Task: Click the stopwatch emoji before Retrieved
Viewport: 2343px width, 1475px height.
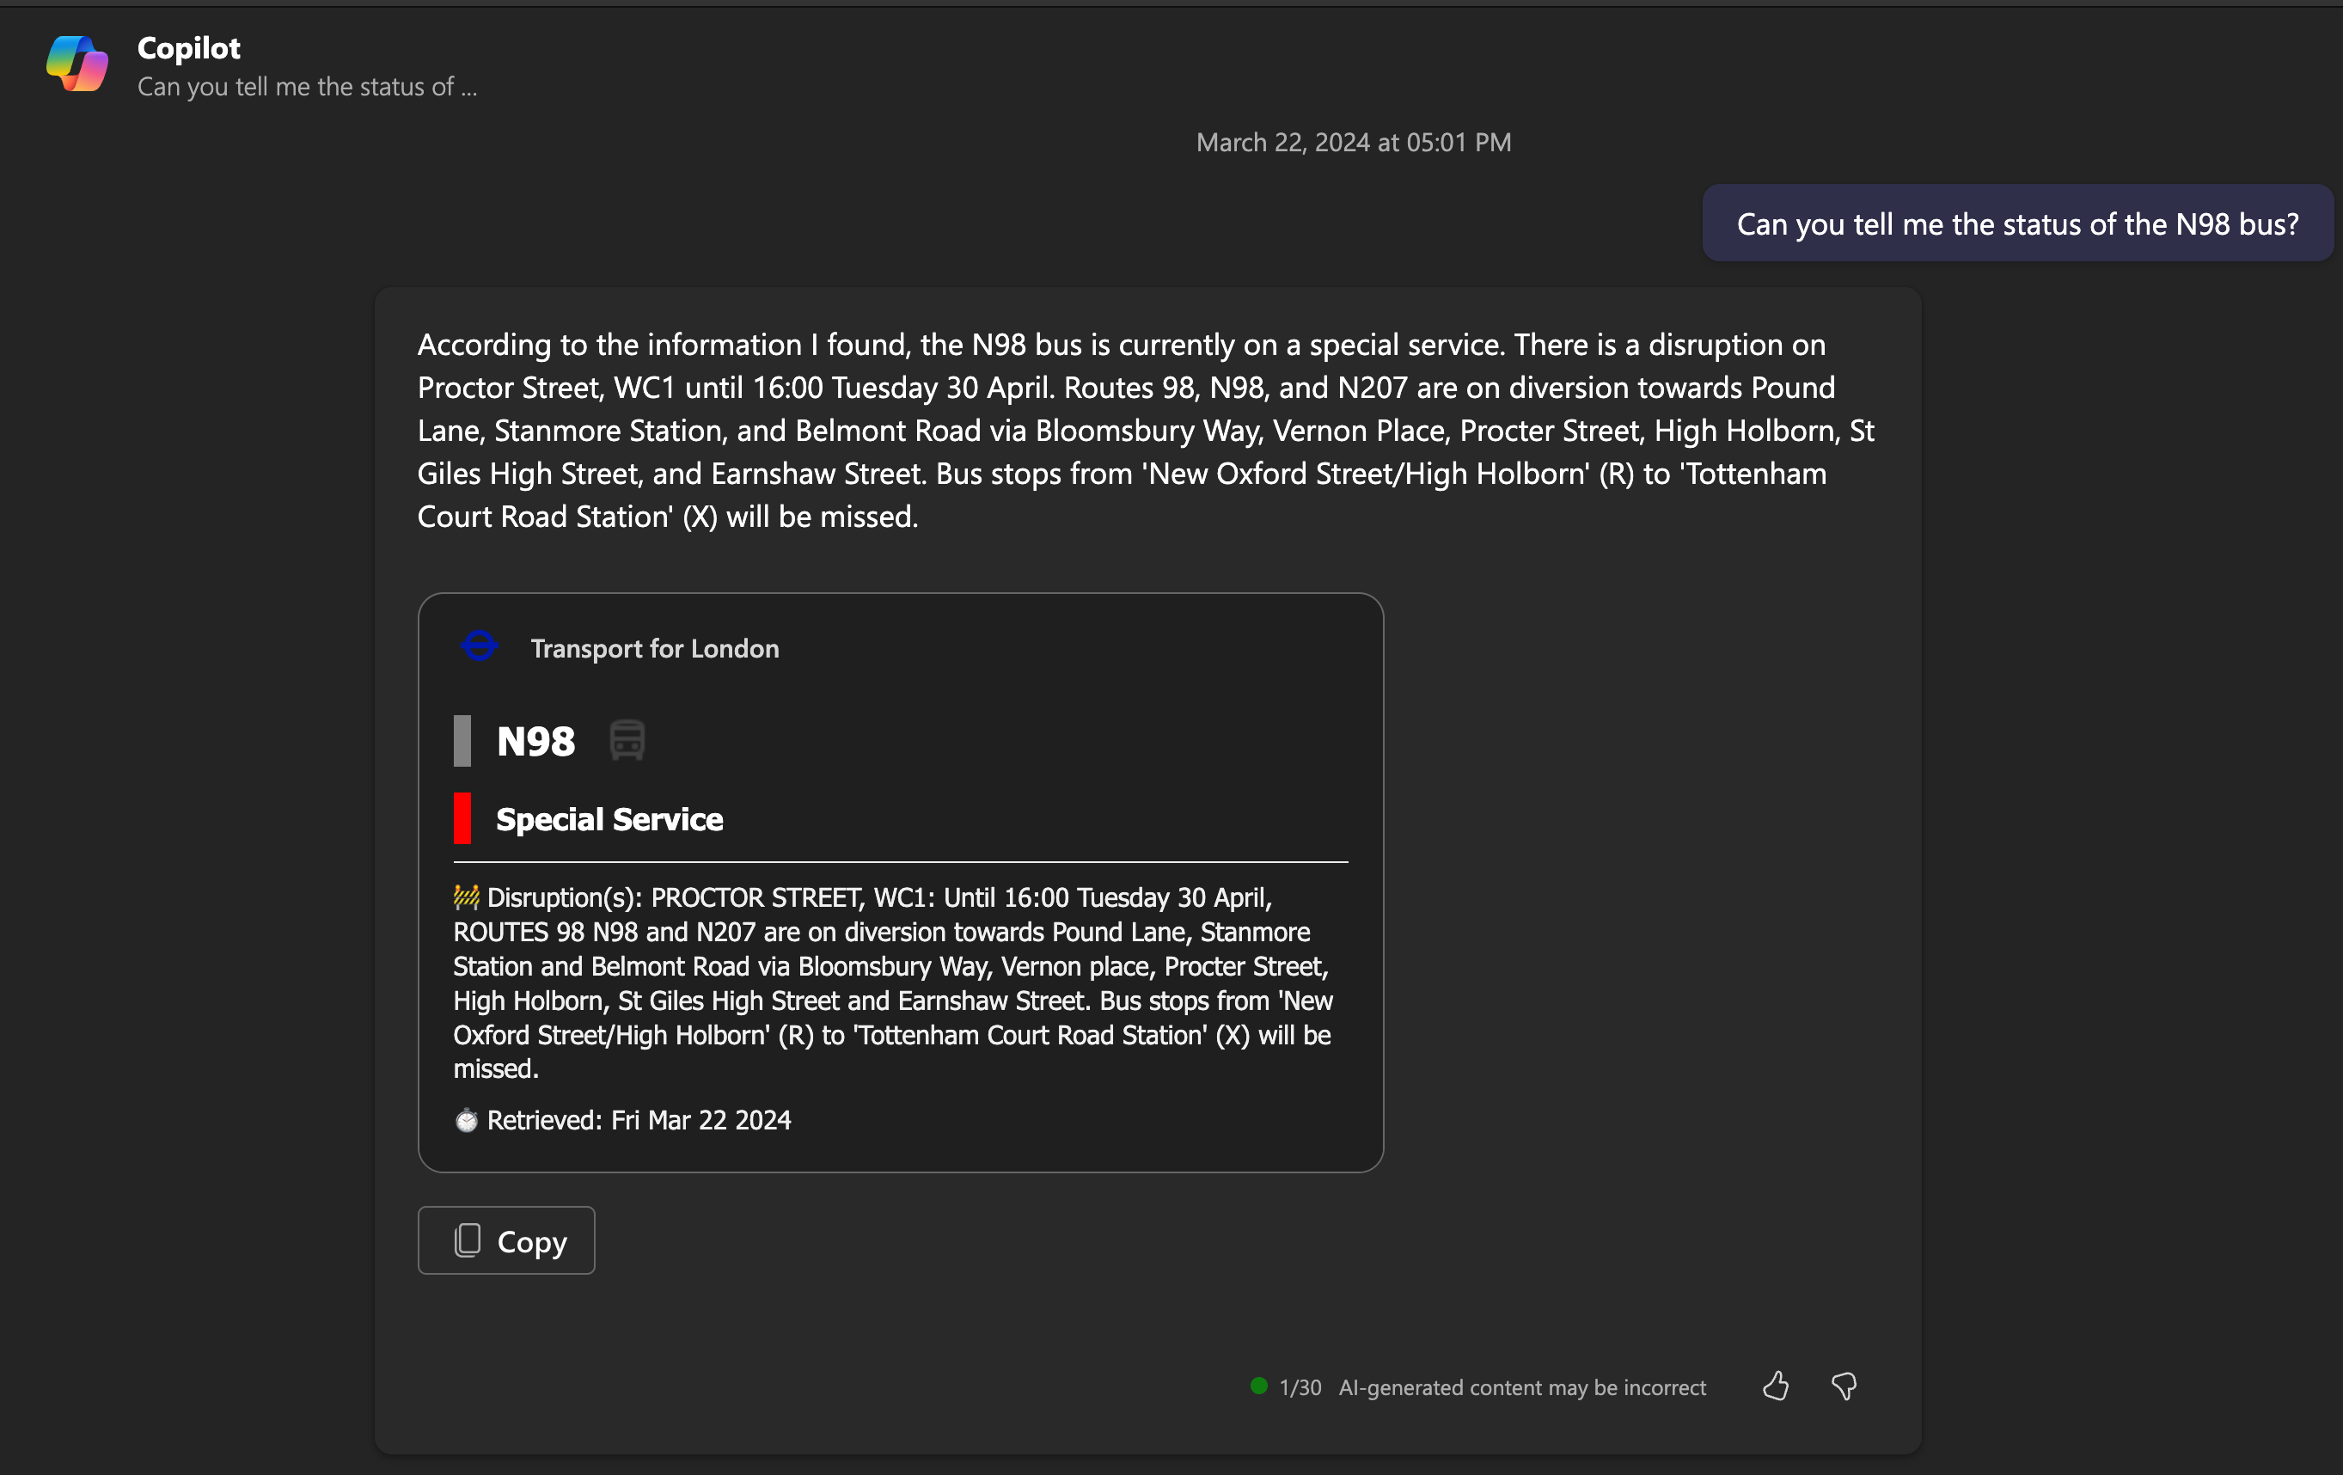Action: 467,1120
